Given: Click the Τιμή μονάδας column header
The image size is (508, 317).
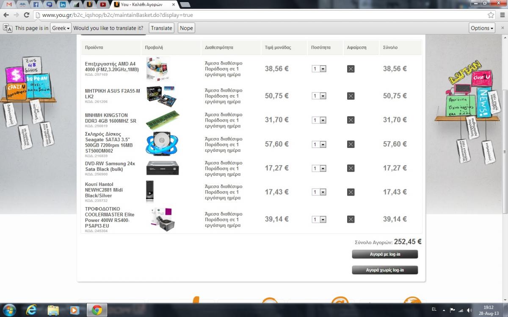Looking at the screenshot, I should [x=278, y=47].
